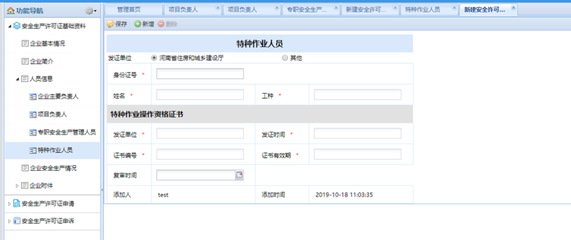This screenshot has width=571, height=240.
Task: Focus the 工种 input field
Action: click(357, 95)
